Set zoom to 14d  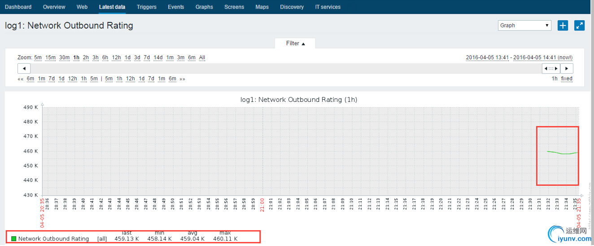[x=158, y=57]
